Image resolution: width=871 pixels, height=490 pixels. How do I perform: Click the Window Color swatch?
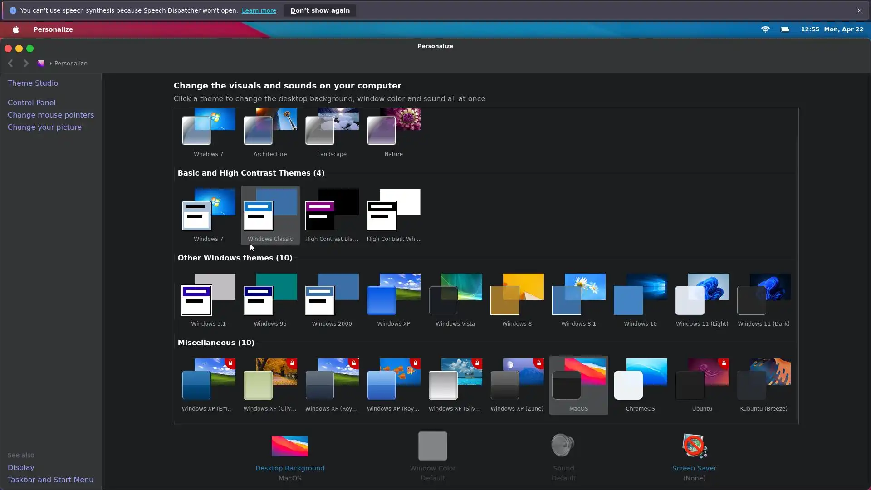432,446
